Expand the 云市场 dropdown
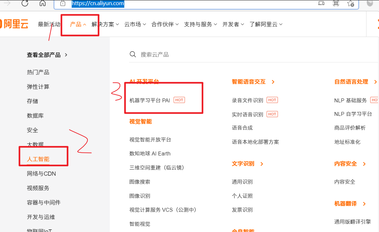The image size is (379, 232). point(135,24)
